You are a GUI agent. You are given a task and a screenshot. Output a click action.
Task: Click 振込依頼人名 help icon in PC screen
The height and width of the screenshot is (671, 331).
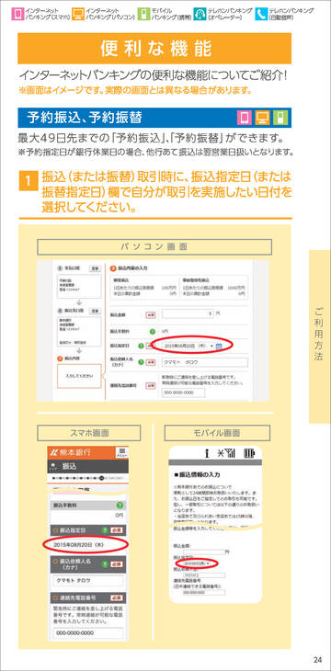(141, 362)
